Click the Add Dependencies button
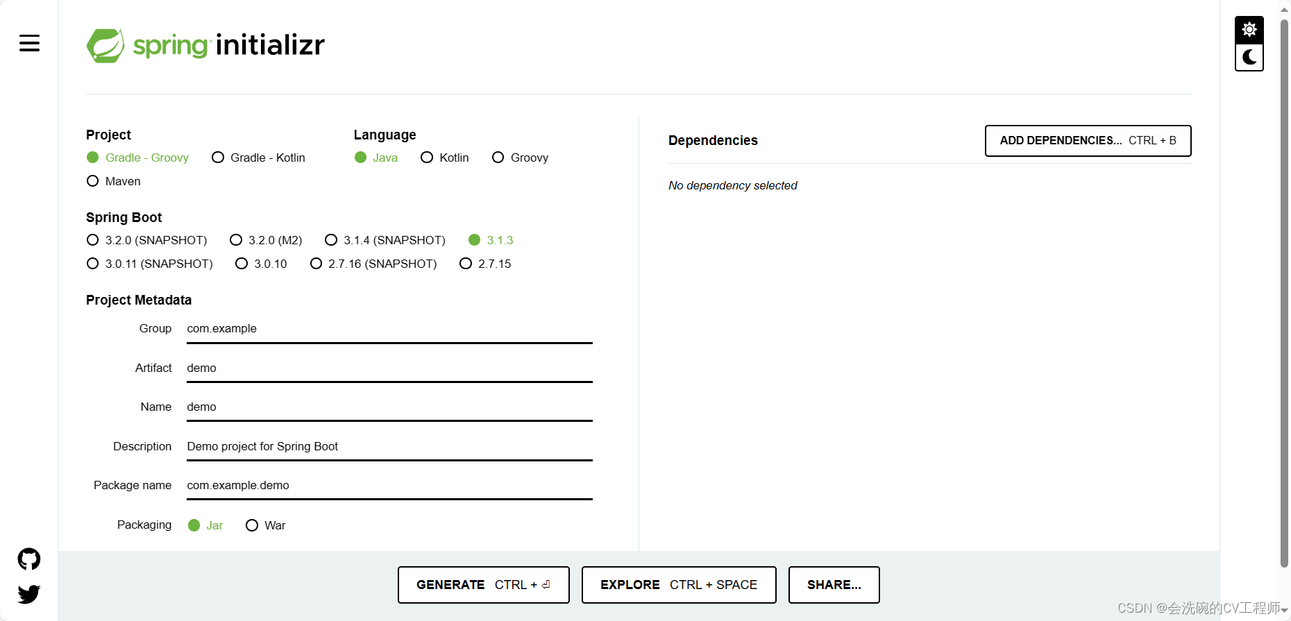Image resolution: width=1291 pixels, height=621 pixels. [1088, 141]
